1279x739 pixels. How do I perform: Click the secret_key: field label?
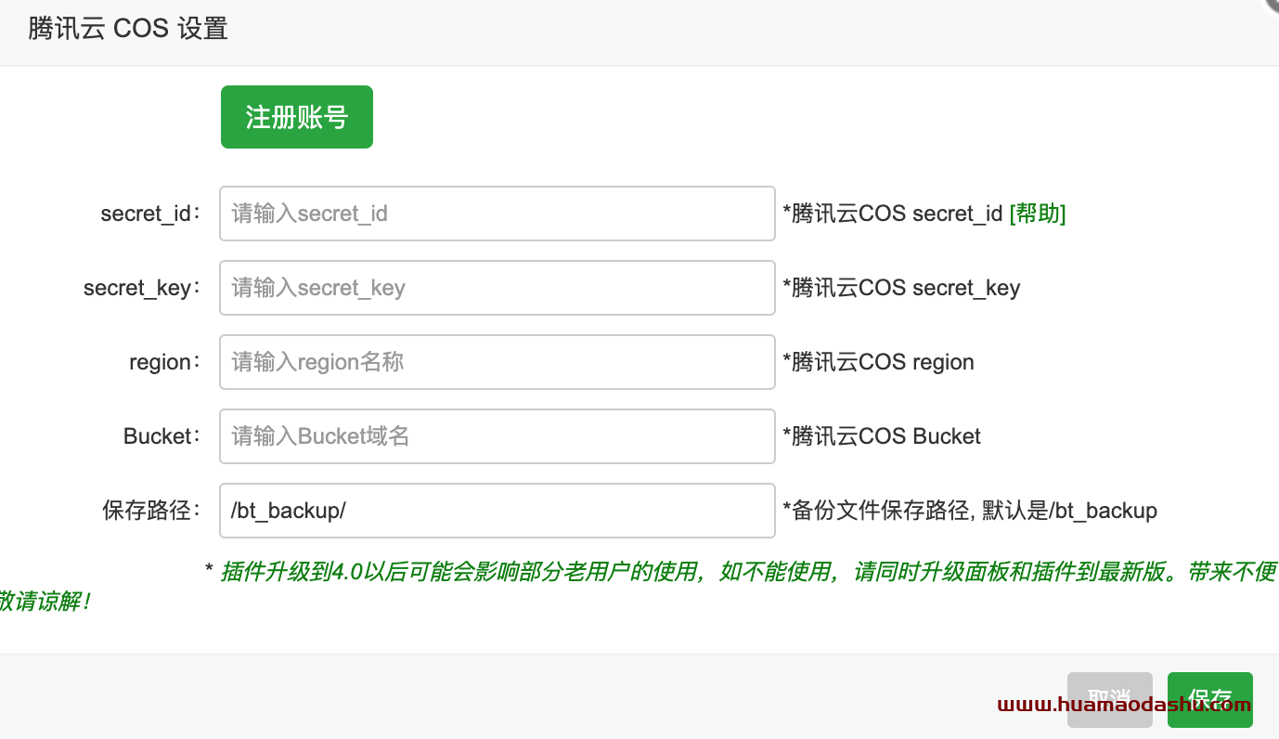pyautogui.click(x=142, y=288)
